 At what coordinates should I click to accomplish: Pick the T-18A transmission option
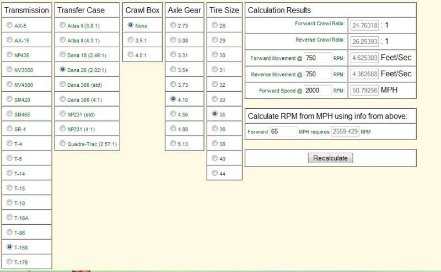coord(9,217)
